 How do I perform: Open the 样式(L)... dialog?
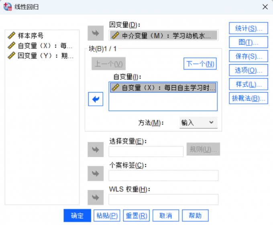(x=248, y=84)
